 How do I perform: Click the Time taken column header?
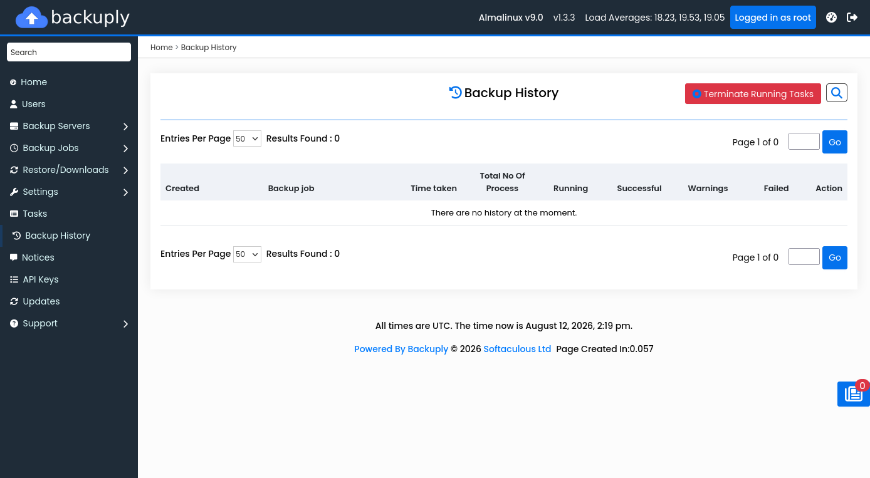coord(434,188)
